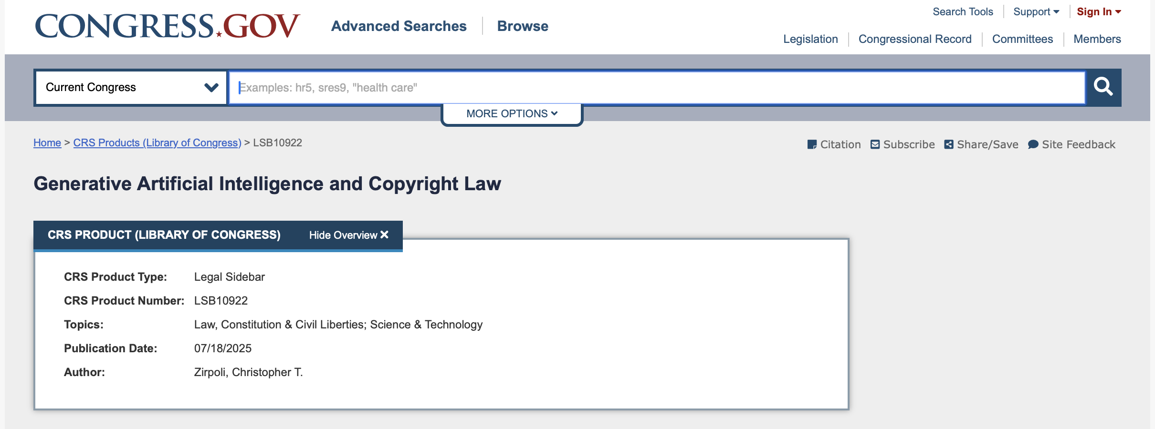Click the magnifying glass search button
Viewport: 1155px width, 429px height.
tap(1103, 87)
